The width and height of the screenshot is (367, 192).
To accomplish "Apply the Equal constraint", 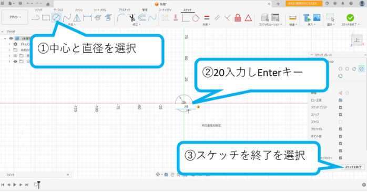I will (207, 18).
